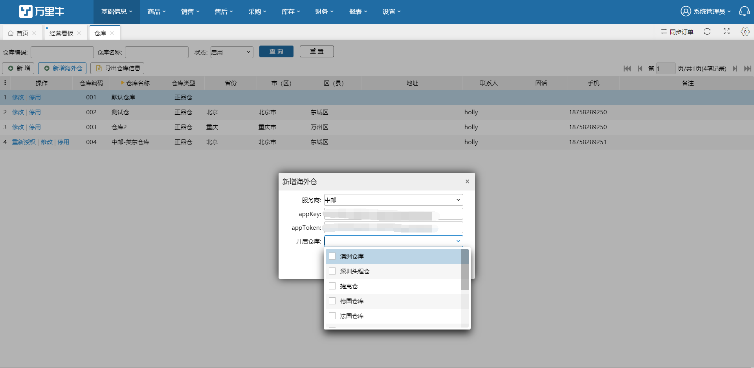Check the 捷克仓 checkbox

[x=332, y=286]
